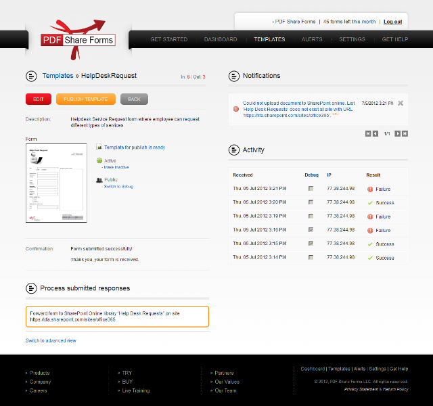Open the Dashboard menu
This screenshot has width=433, height=406.
coord(221,39)
